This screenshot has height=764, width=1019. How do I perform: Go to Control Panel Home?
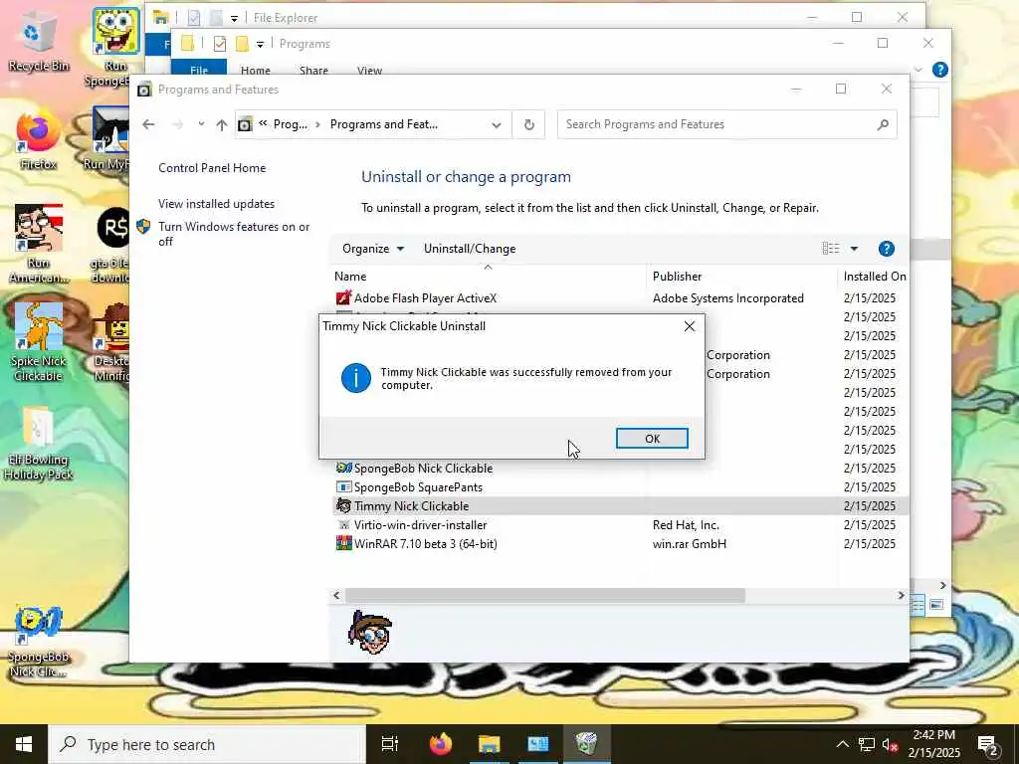[212, 167]
